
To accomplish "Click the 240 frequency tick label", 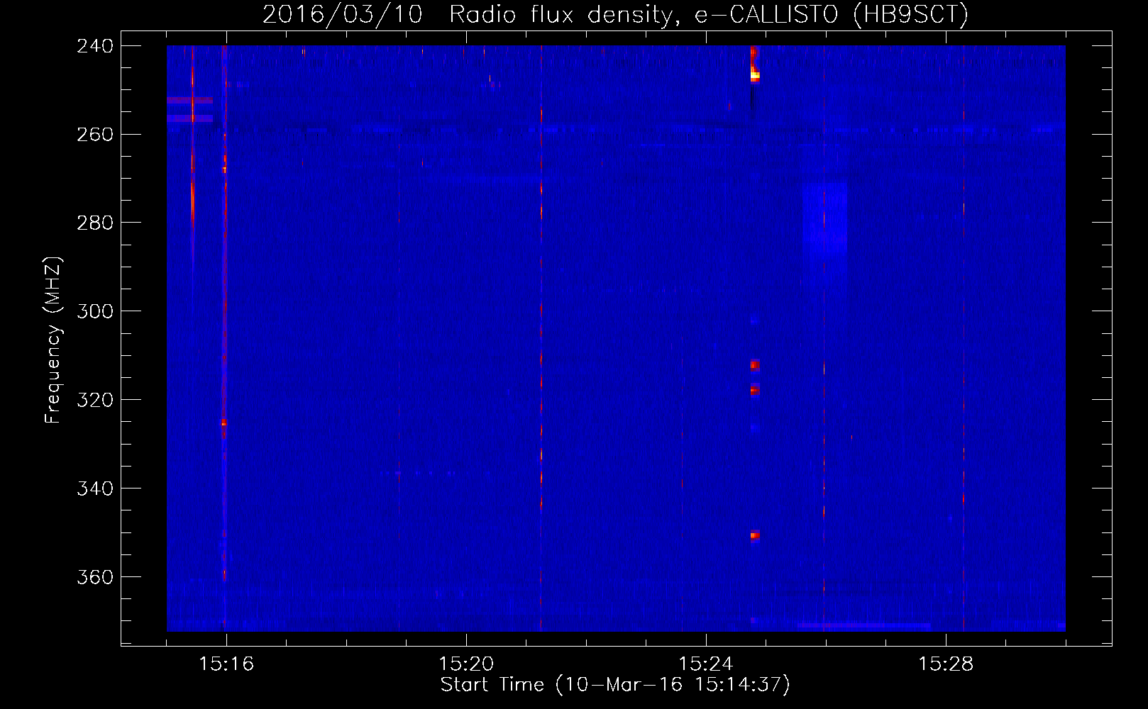I will [x=95, y=46].
